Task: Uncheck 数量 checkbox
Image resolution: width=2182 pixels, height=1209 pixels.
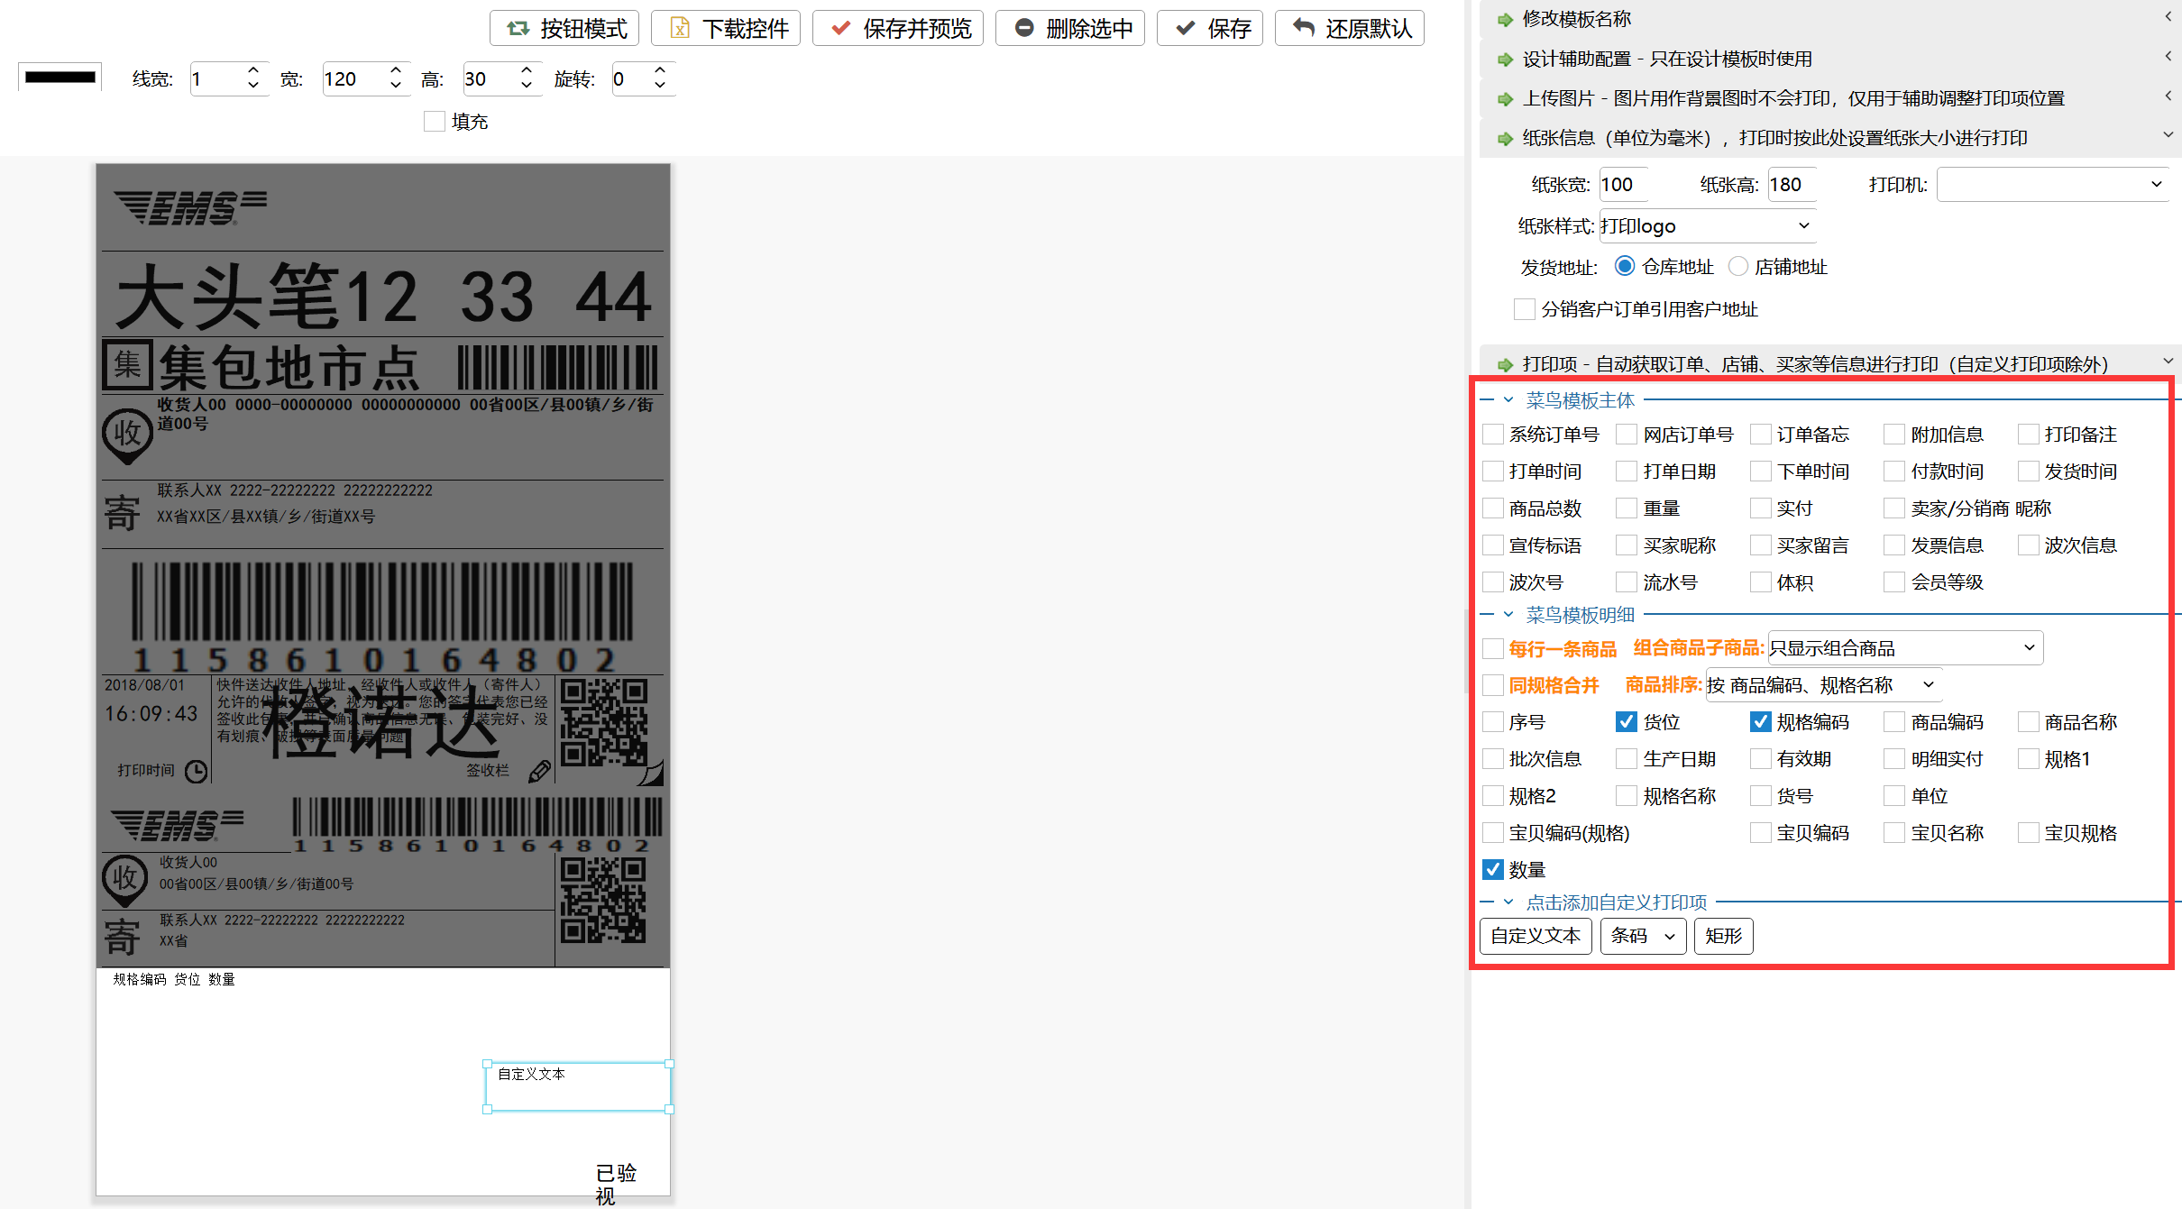Action: tap(1493, 870)
